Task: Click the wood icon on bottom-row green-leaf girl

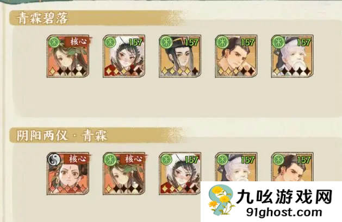Action: pos(110,160)
